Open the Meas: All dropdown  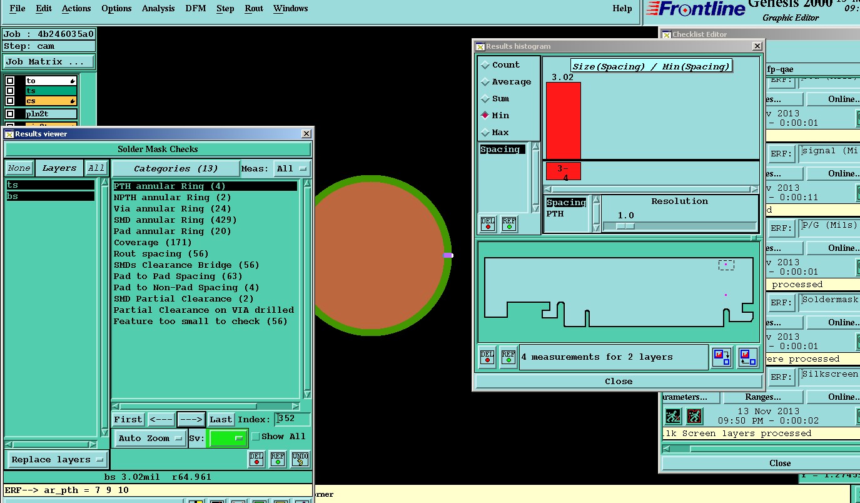click(x=293, y=169)
